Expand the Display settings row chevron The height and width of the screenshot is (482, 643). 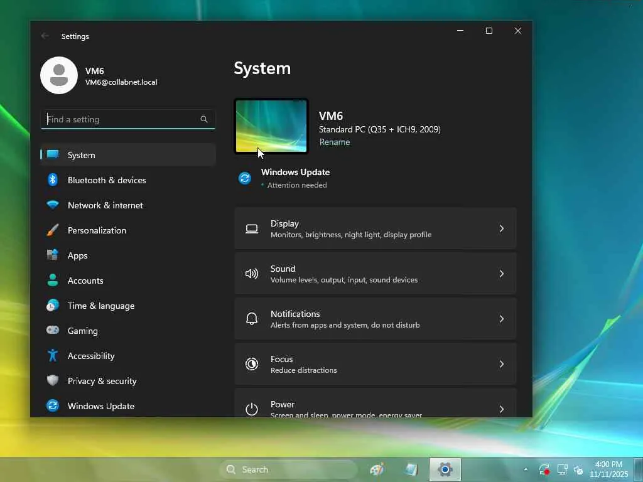[x=501, y=228]
